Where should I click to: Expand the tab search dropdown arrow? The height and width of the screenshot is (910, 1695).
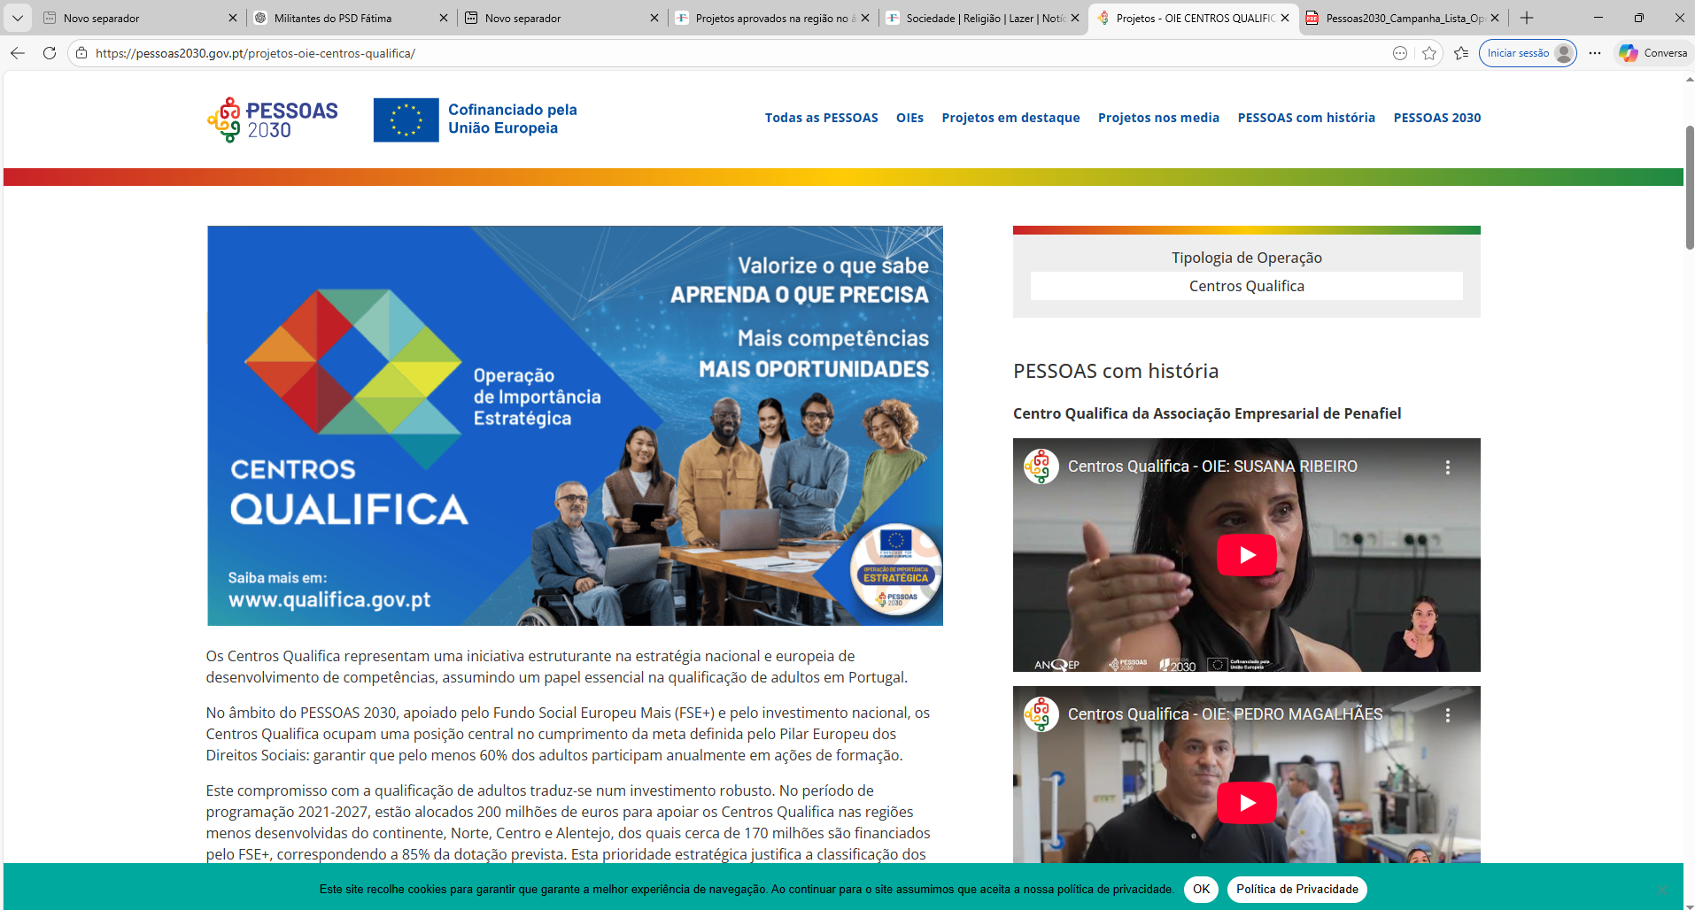coord(18,18)
